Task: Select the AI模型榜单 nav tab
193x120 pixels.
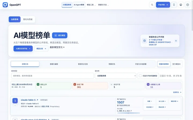Action: coord(67,5)
